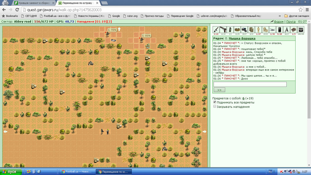311x175 pixels.
Task: Pick up the handcuffs item on map
Action: click(113, 40)
